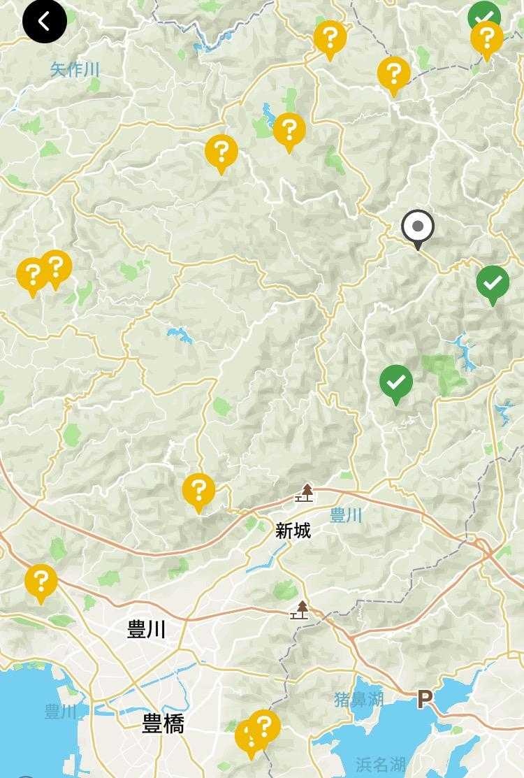
Task: Select question pin right of top-center pin
Action: (393, 76)
